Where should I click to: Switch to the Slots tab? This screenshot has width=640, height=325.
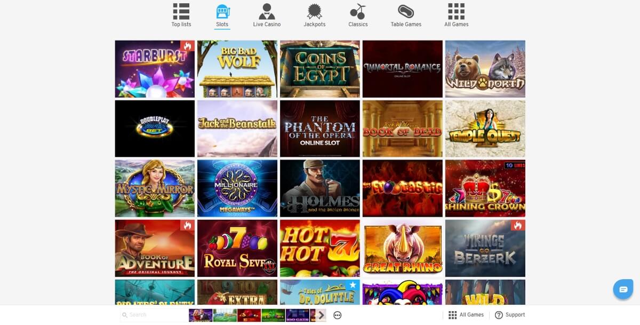tap(222, 16)
